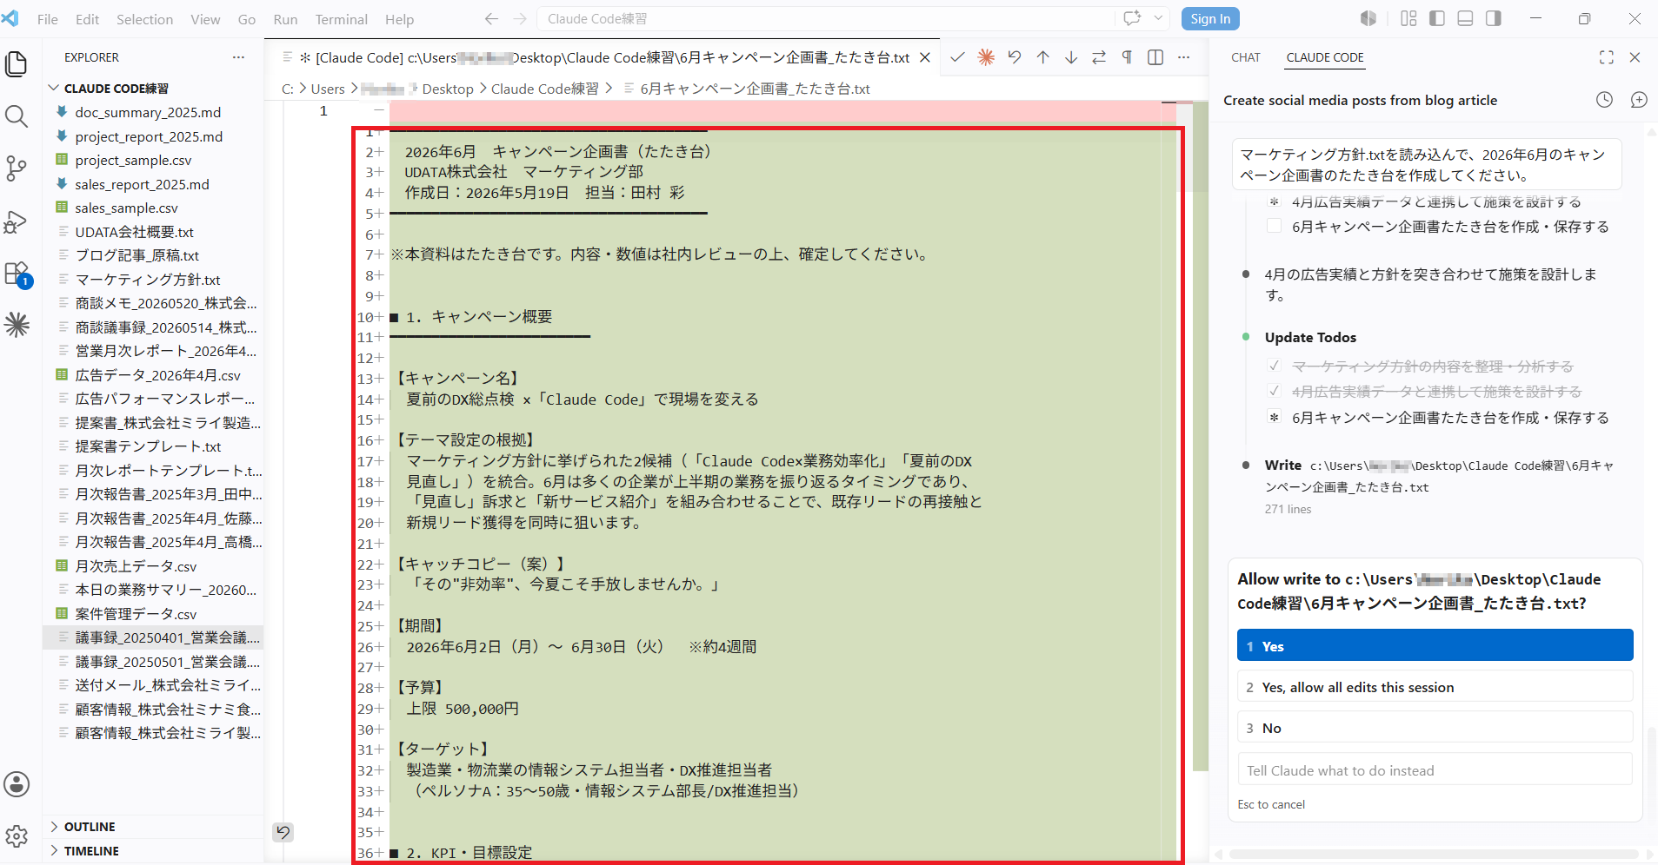Viewport: 1658px width, 865px height.
Task: Start a new Claude Code chat
Action: click(1639, 100)
